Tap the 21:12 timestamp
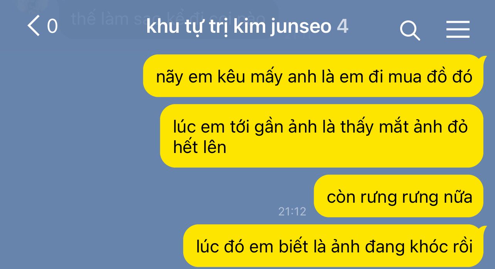This screenshot has width=495, height=269. click(x=292, y=211)
